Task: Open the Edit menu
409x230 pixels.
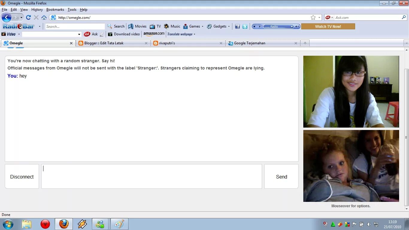Action: [14, 10]
